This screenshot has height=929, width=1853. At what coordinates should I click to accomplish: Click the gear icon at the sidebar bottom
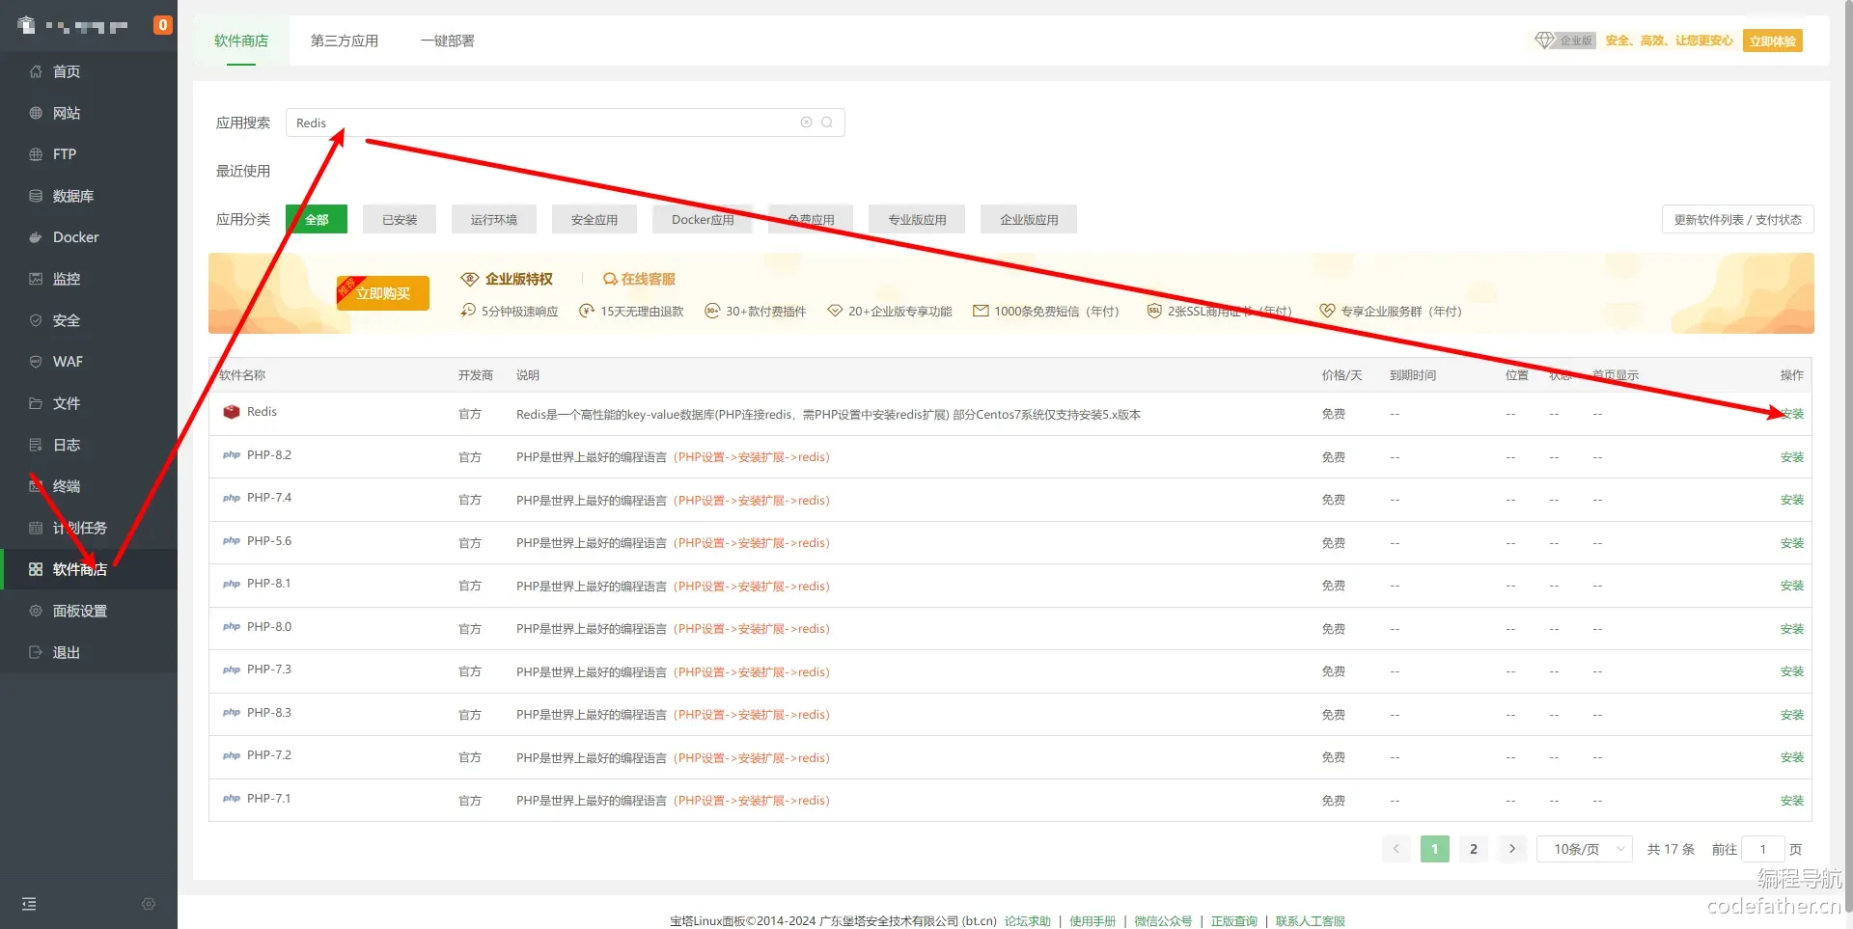(149, 904)
